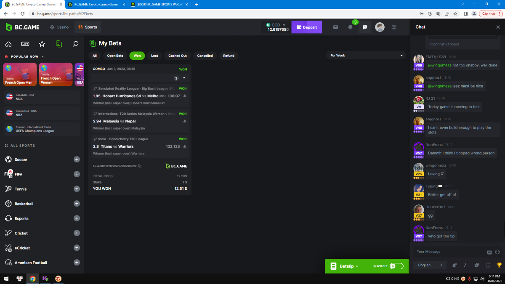Open the sports search magnifier icon
Image resolution: width=505 pixels, height=284 pixels.
(76, 44)
